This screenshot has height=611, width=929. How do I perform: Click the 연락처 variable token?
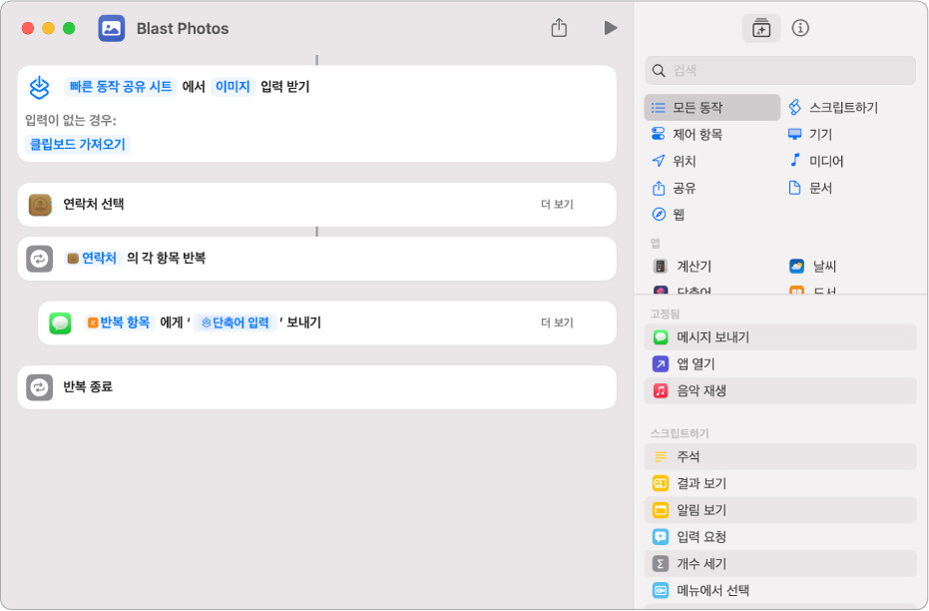pos(93,258)
